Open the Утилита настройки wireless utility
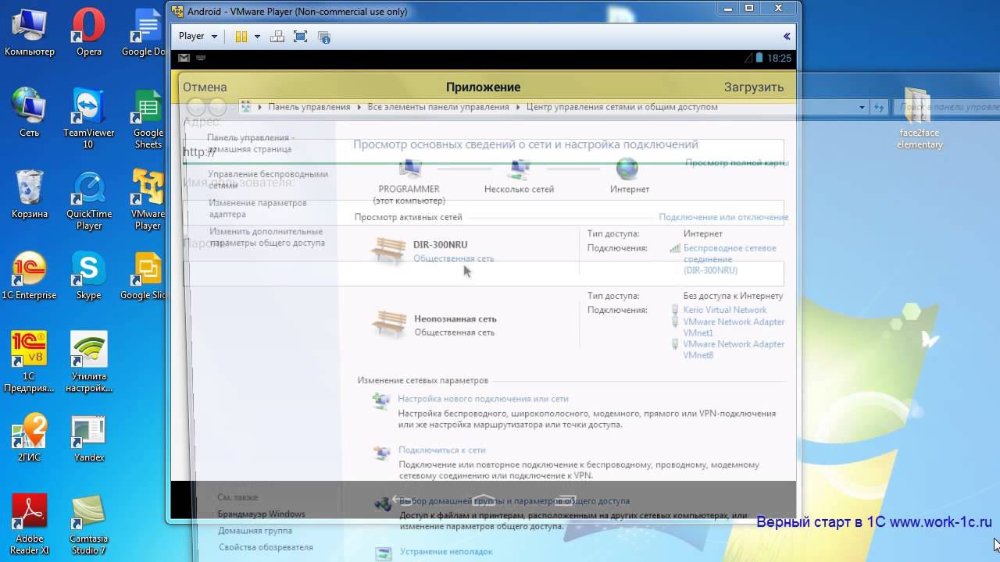The image size is (1000, 562). [88, 362]
